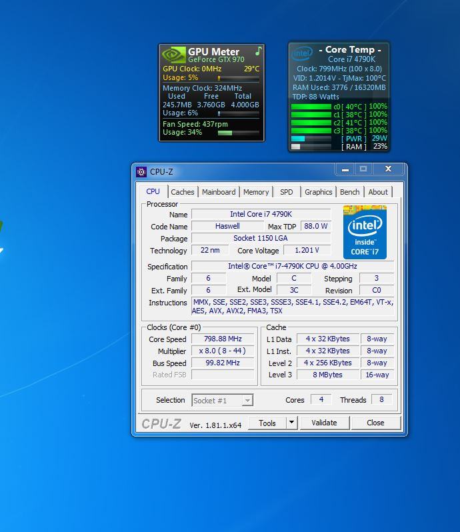Click the Stepping value 3
This screenshot has height=532, width=460.
377,278
